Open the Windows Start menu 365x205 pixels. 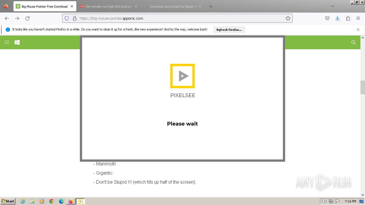coord(8,201)
